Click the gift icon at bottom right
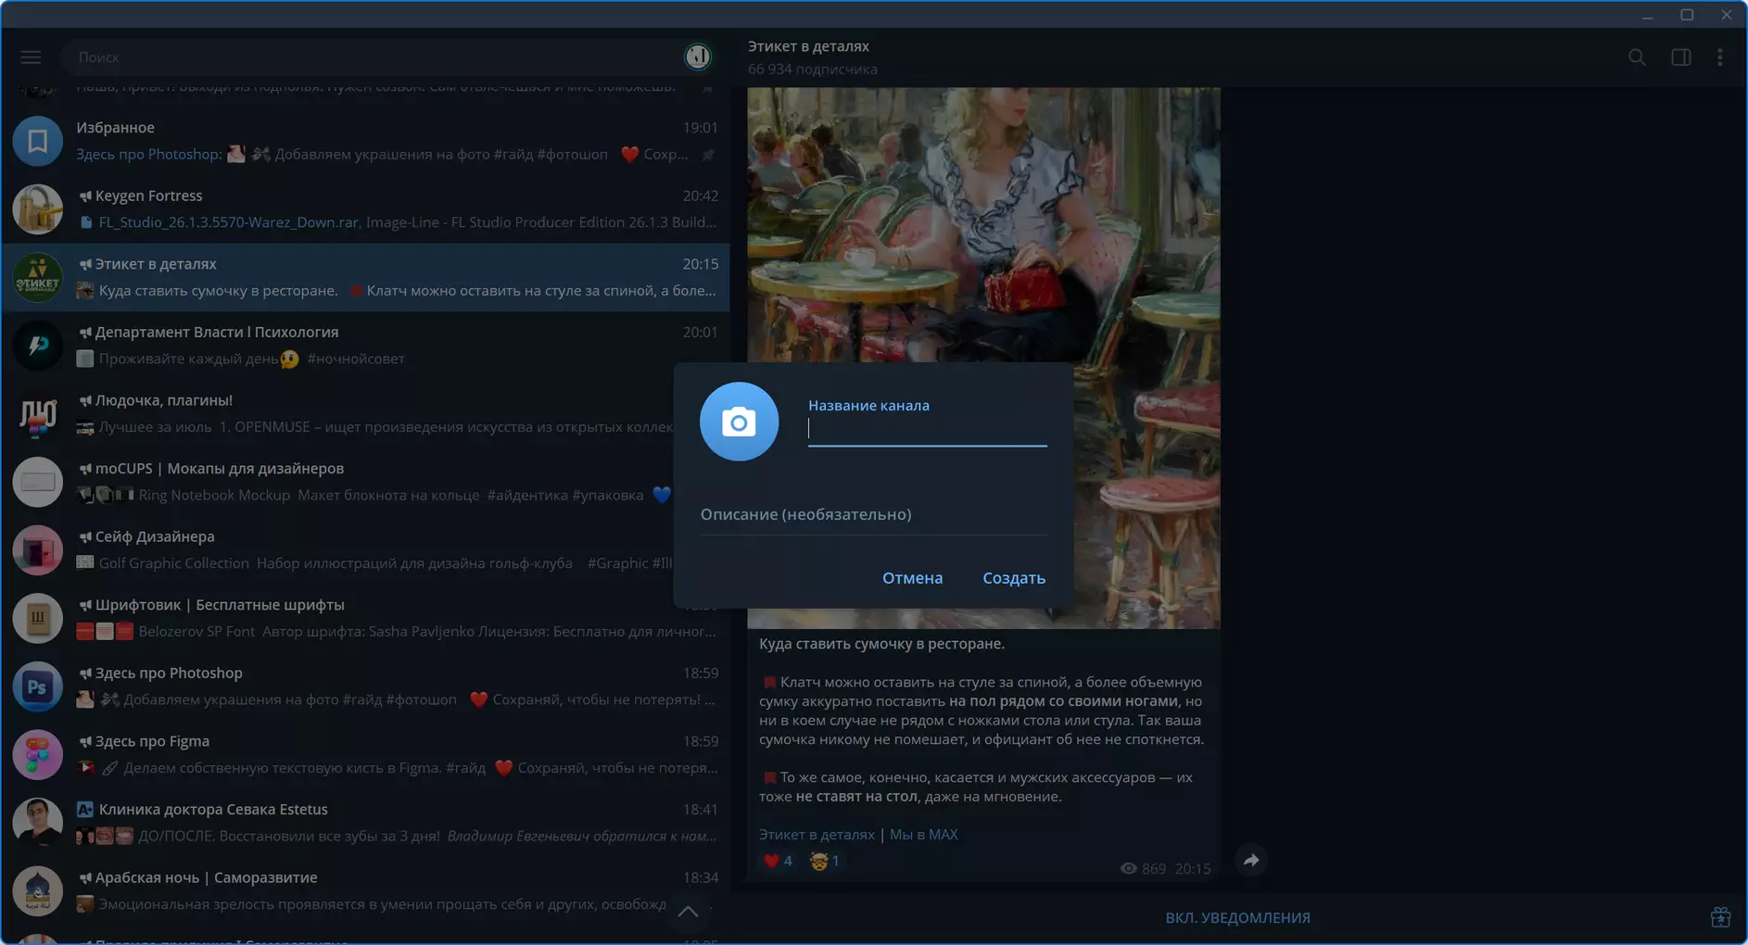 click(1720, 917)
